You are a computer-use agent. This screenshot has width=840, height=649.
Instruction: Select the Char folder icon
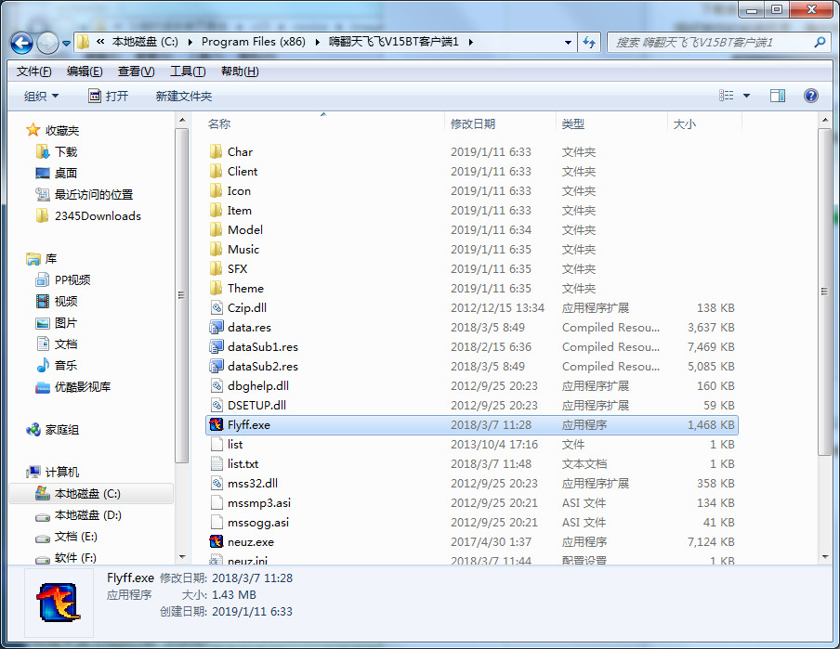point(216,151)
